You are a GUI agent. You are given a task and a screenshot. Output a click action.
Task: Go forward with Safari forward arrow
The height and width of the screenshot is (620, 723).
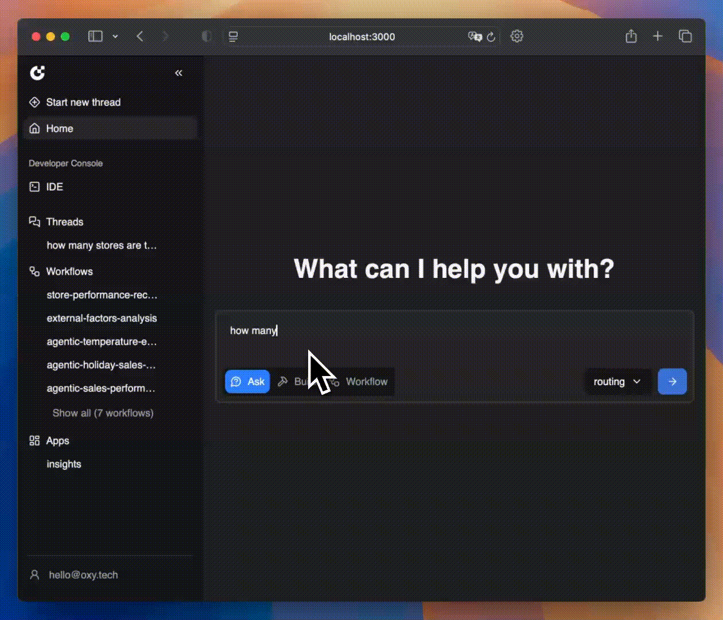[x=165, y=36]
